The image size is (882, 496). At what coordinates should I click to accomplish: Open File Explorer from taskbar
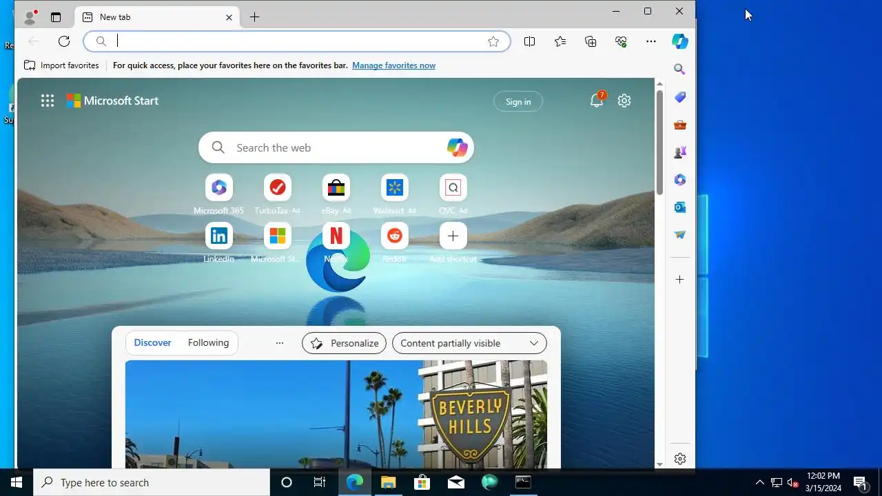tap(388, 482)
